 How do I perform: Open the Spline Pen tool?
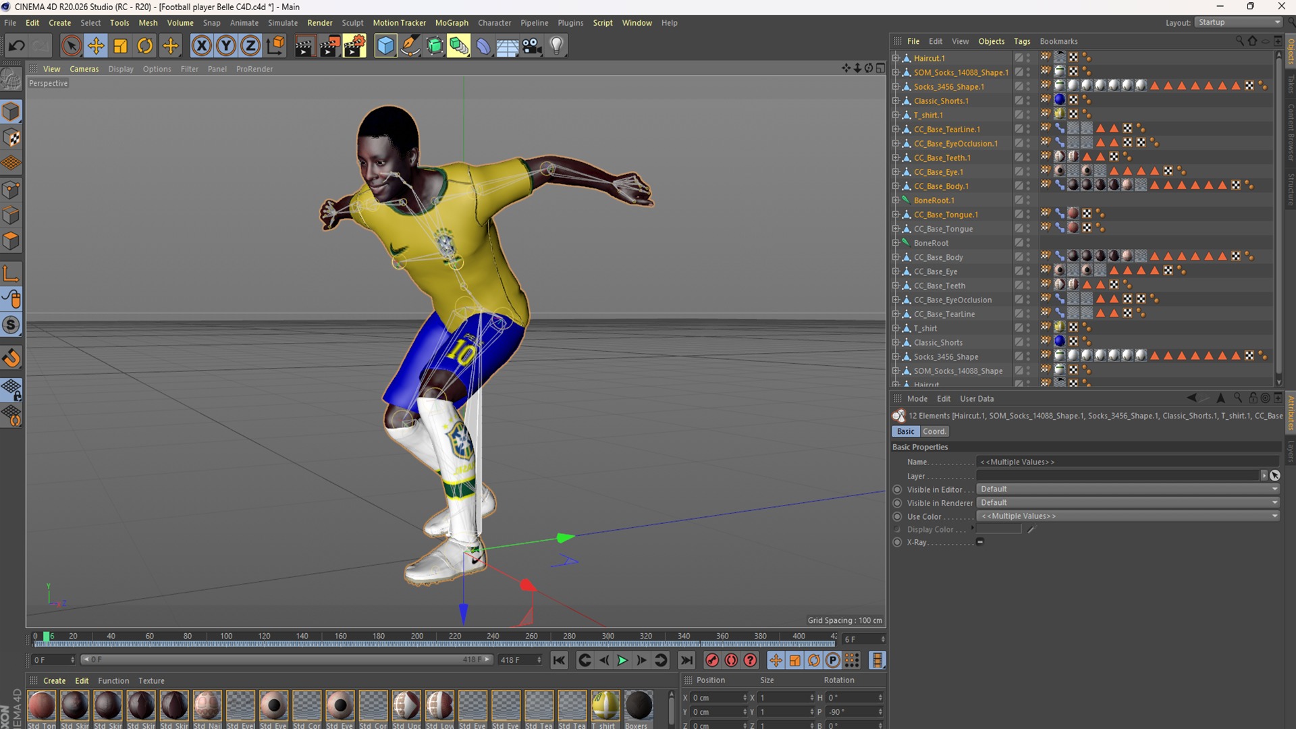tap(410, 46)
